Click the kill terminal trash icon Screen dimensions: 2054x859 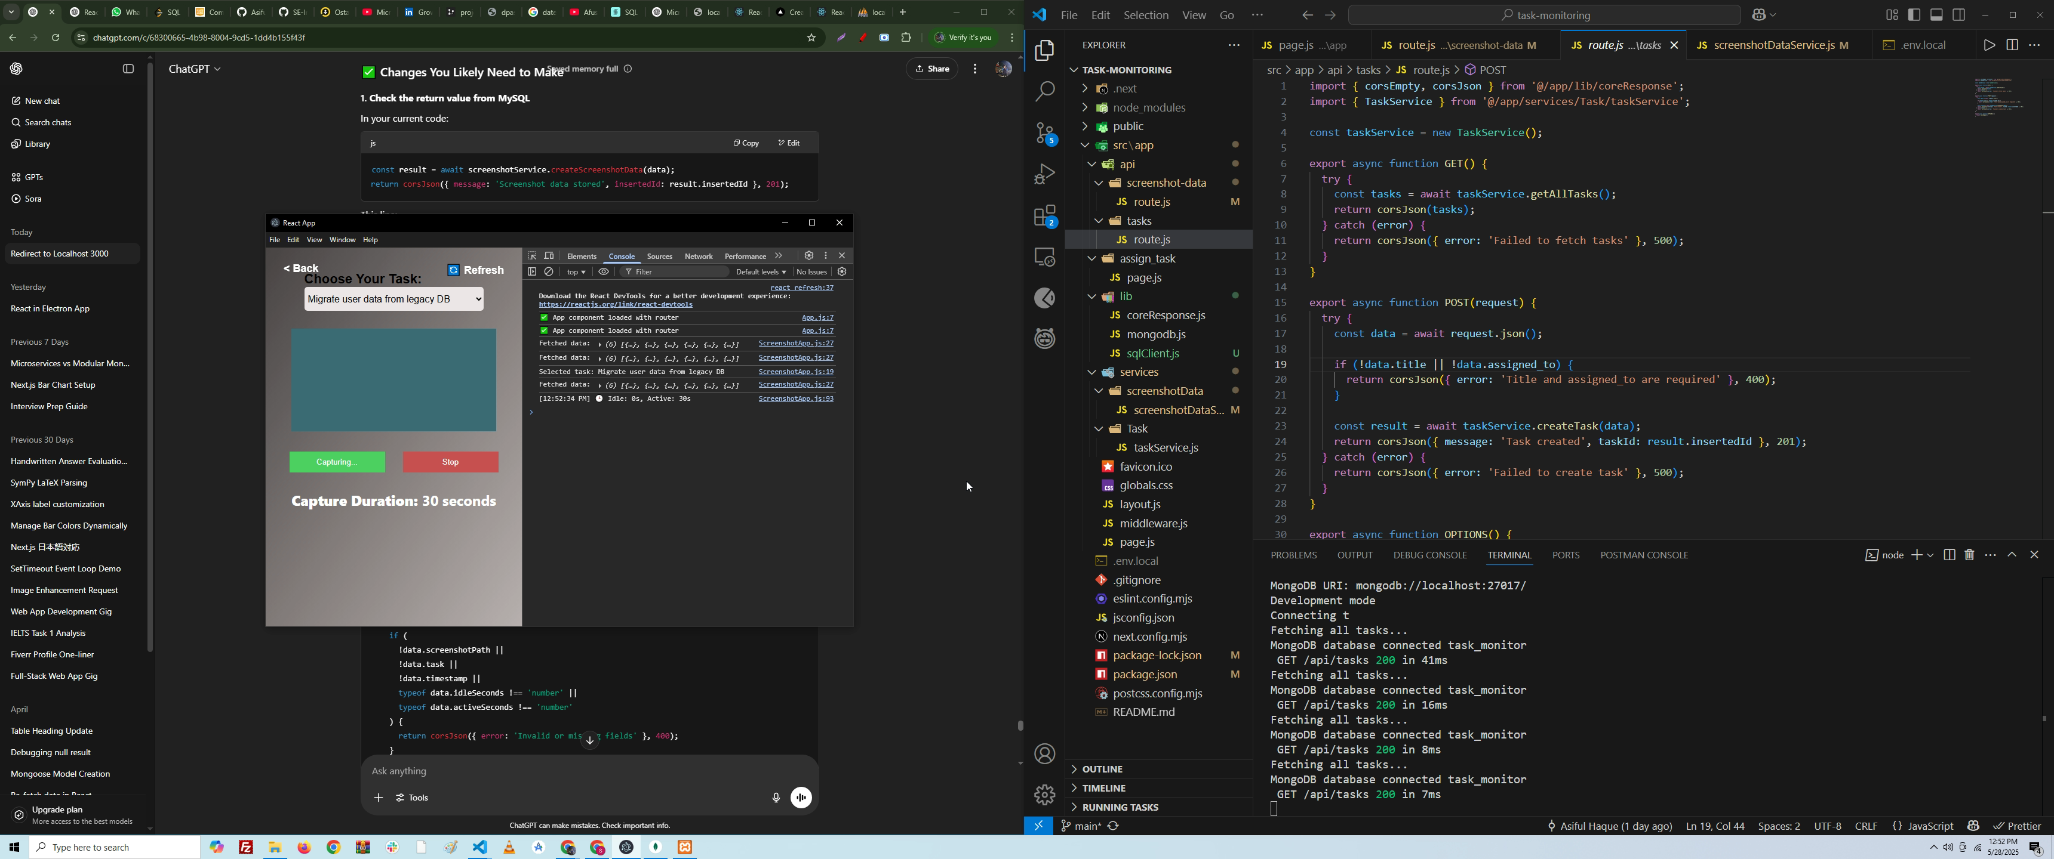coord(1969,555)
